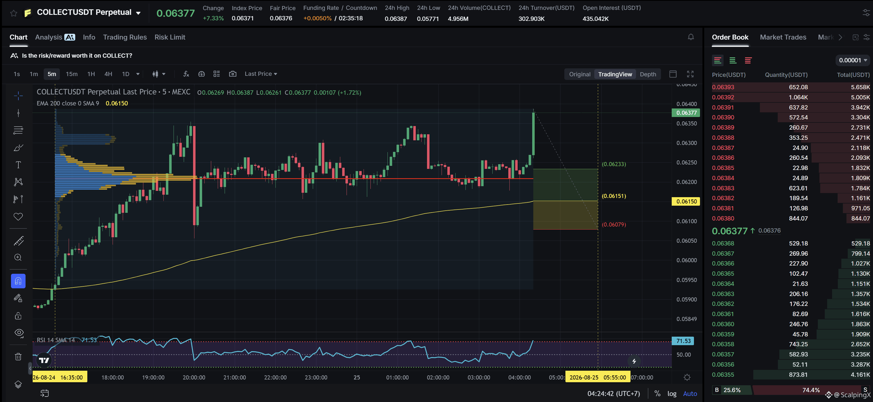
Task: Click the TradingView logo on the chart
Action: point(44,360)
